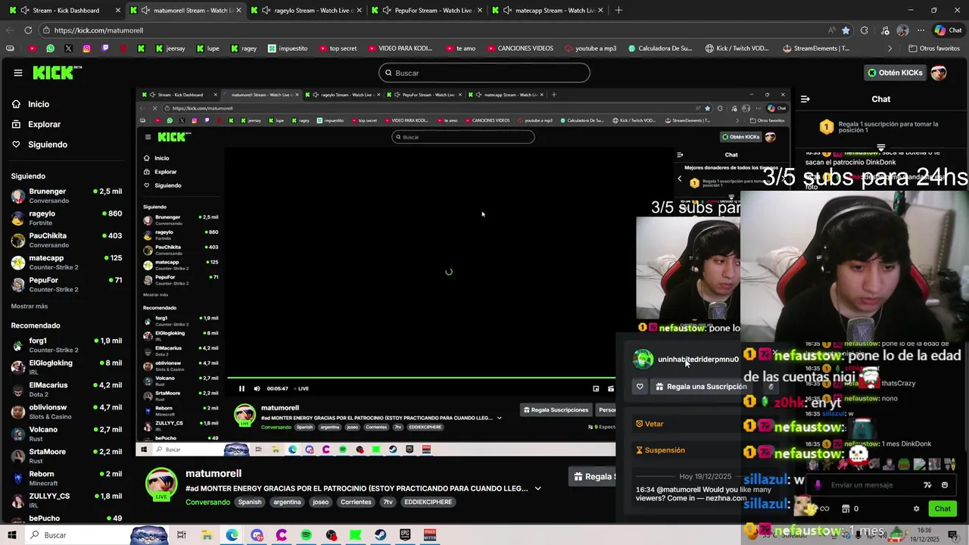This screenshot has width=969, height=545.
Task: Click green Chat send button
Action: click(x=943, y=509)
